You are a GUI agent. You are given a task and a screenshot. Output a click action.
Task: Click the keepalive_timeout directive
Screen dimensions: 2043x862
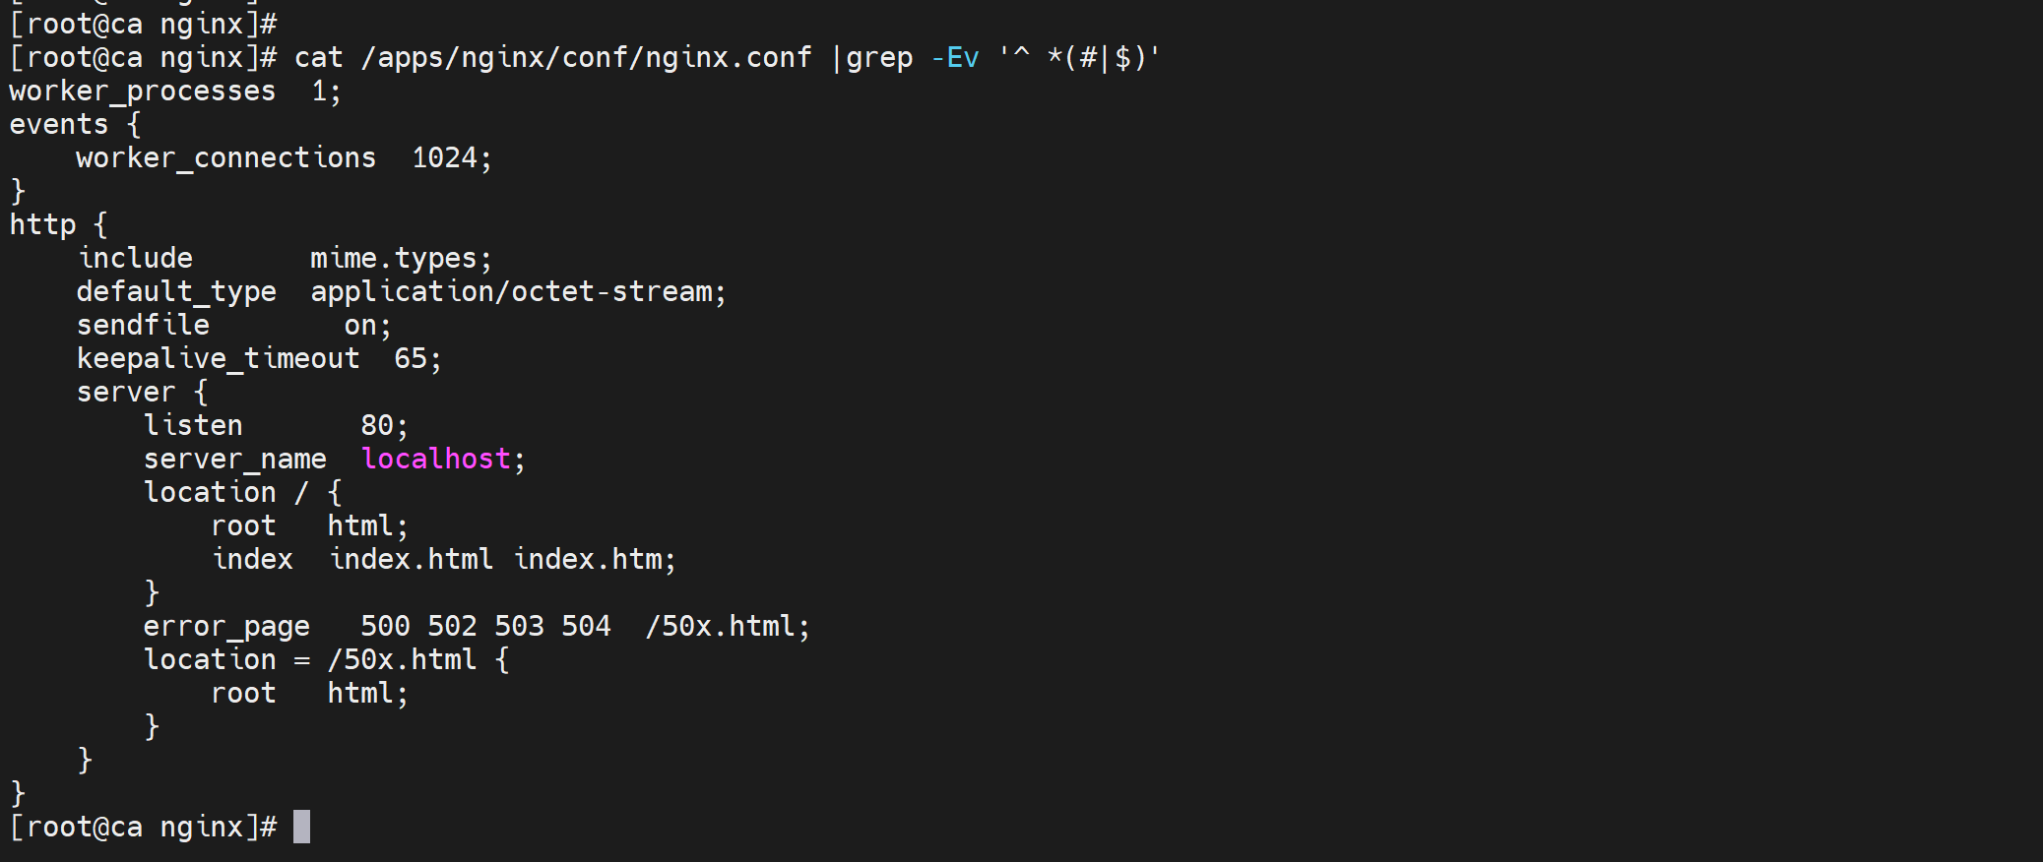pyautogui.click(x=218, y=359)
